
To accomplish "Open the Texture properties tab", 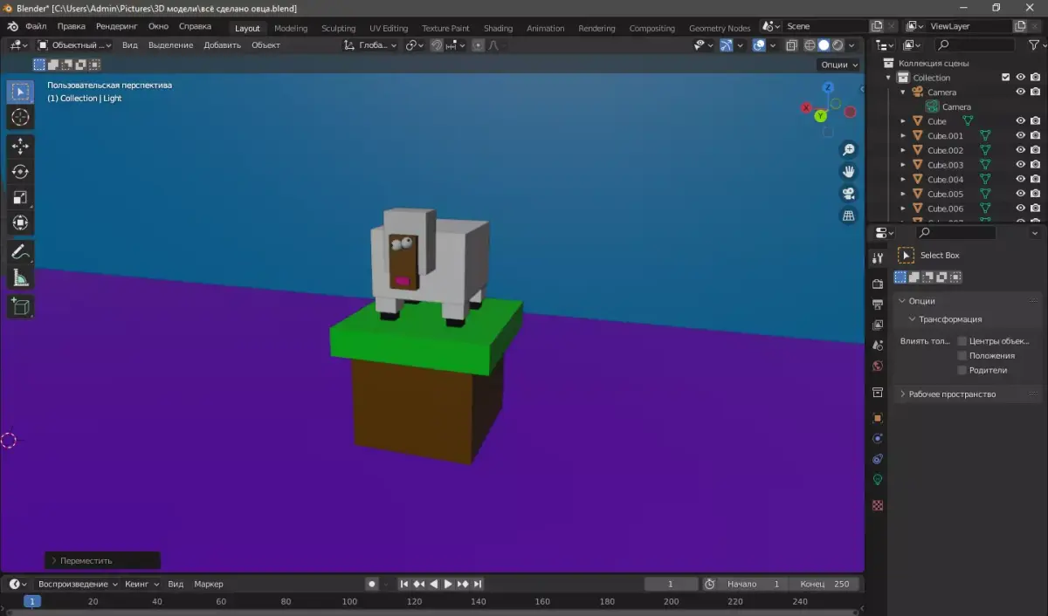I will pos(878,505).
